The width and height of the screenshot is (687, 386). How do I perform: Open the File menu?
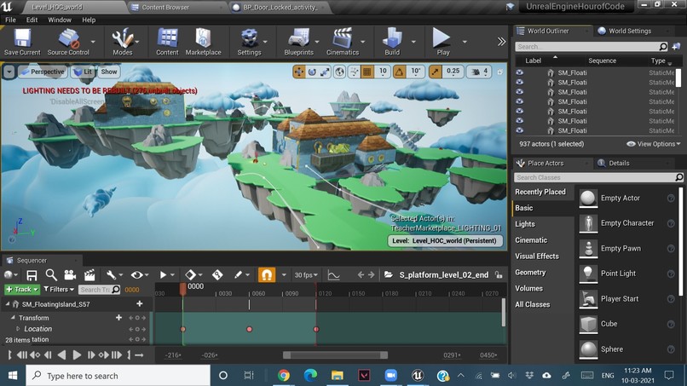10,20
